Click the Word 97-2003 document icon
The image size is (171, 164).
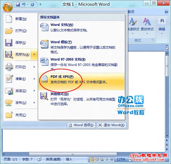click(x=44, y=62)
